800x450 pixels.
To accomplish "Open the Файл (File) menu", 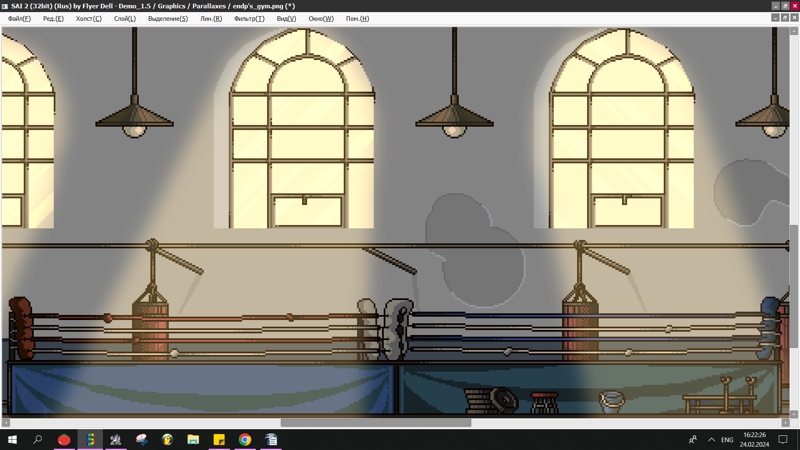I will [19, 19].
